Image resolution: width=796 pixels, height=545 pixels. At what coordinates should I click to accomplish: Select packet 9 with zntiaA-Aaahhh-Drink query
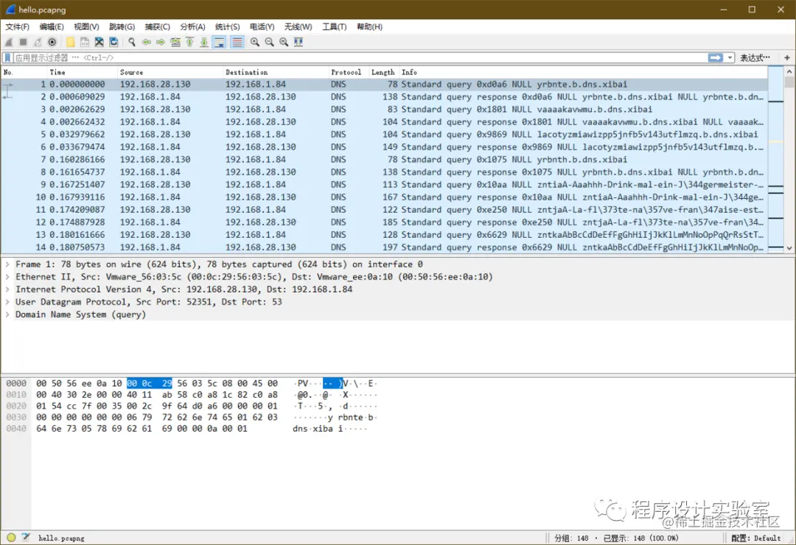click(x=384, y=185)
